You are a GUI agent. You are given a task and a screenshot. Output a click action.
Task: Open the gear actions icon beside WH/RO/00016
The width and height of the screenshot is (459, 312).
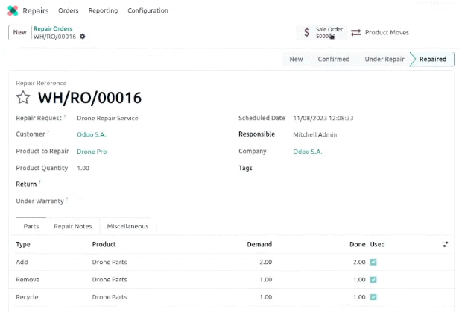pyautogui.click(x=83, y=37)
